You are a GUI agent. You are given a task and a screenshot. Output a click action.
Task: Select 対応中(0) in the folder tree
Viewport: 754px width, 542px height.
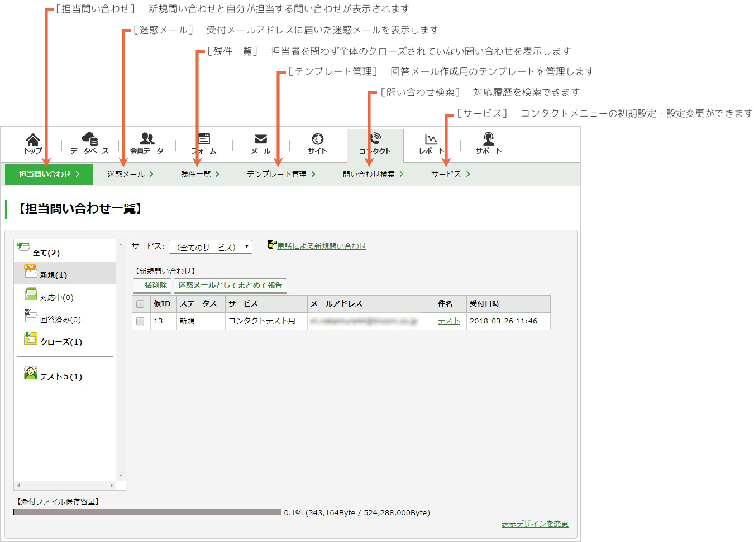click(56, 297)
